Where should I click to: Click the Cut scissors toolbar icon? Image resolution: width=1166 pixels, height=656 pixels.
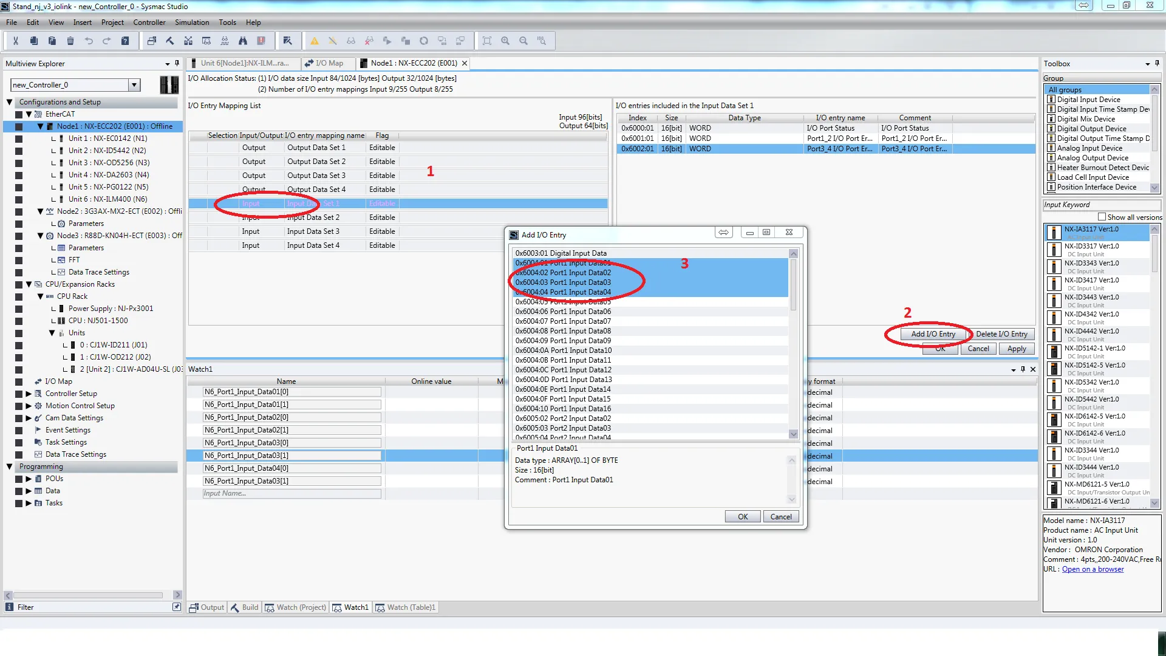click(16, 41)
